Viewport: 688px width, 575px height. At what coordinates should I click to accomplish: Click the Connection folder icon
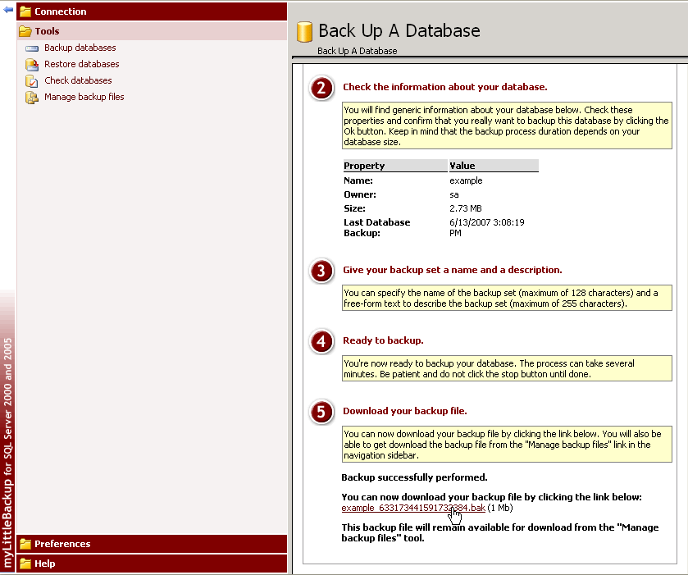25,11
